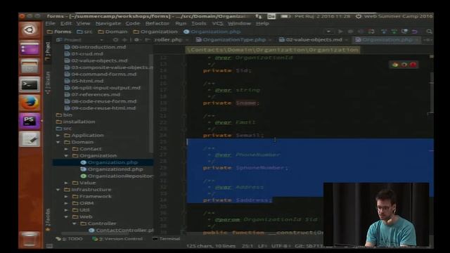The image size is (450, 253).
Task: Switch to the OrganizationType.php tab
Action: point(234,40)
